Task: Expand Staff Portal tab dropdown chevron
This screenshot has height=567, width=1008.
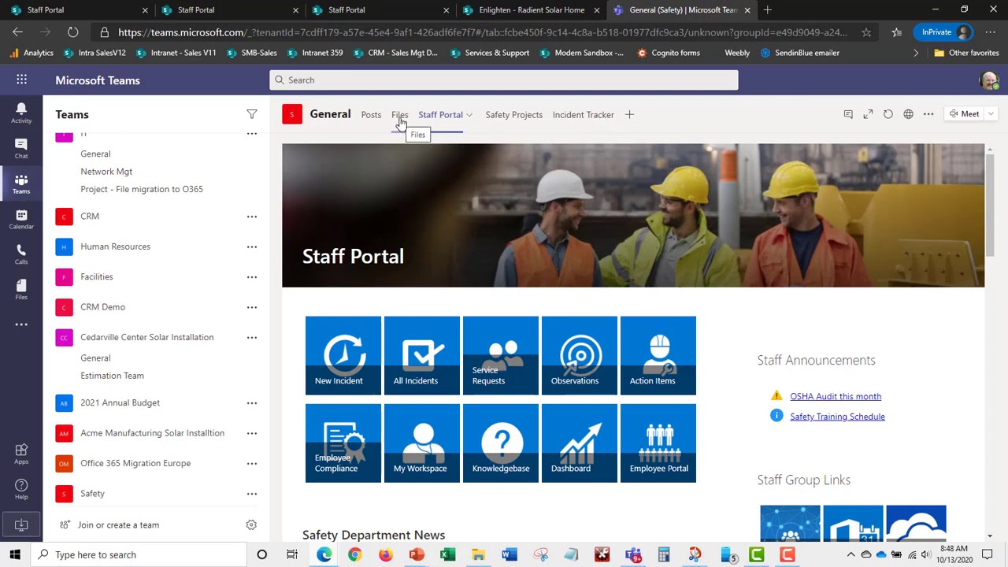Action: [x=469, y=115]
